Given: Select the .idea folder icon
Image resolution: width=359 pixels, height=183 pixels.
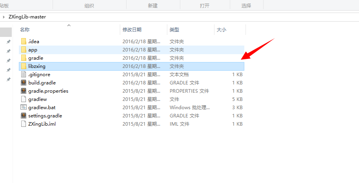Looking at the screenshot, I should click(24, 42).
